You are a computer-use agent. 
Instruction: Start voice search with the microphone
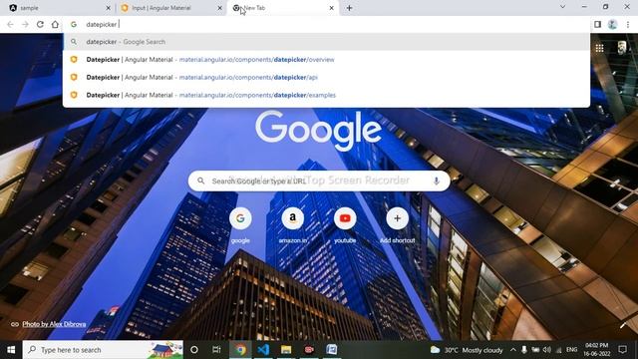[437, 180]
